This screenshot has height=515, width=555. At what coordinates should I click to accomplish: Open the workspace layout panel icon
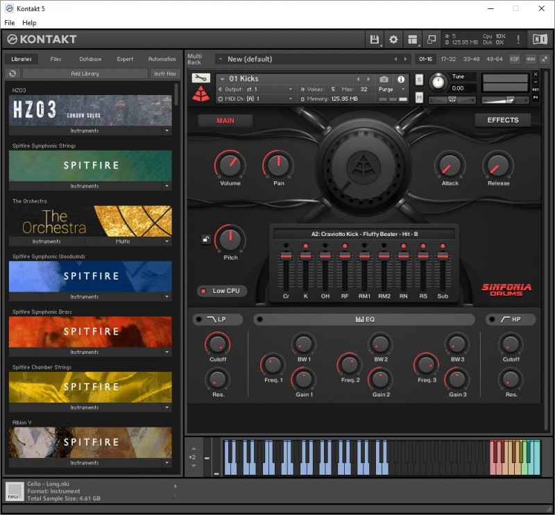point(412,40)
